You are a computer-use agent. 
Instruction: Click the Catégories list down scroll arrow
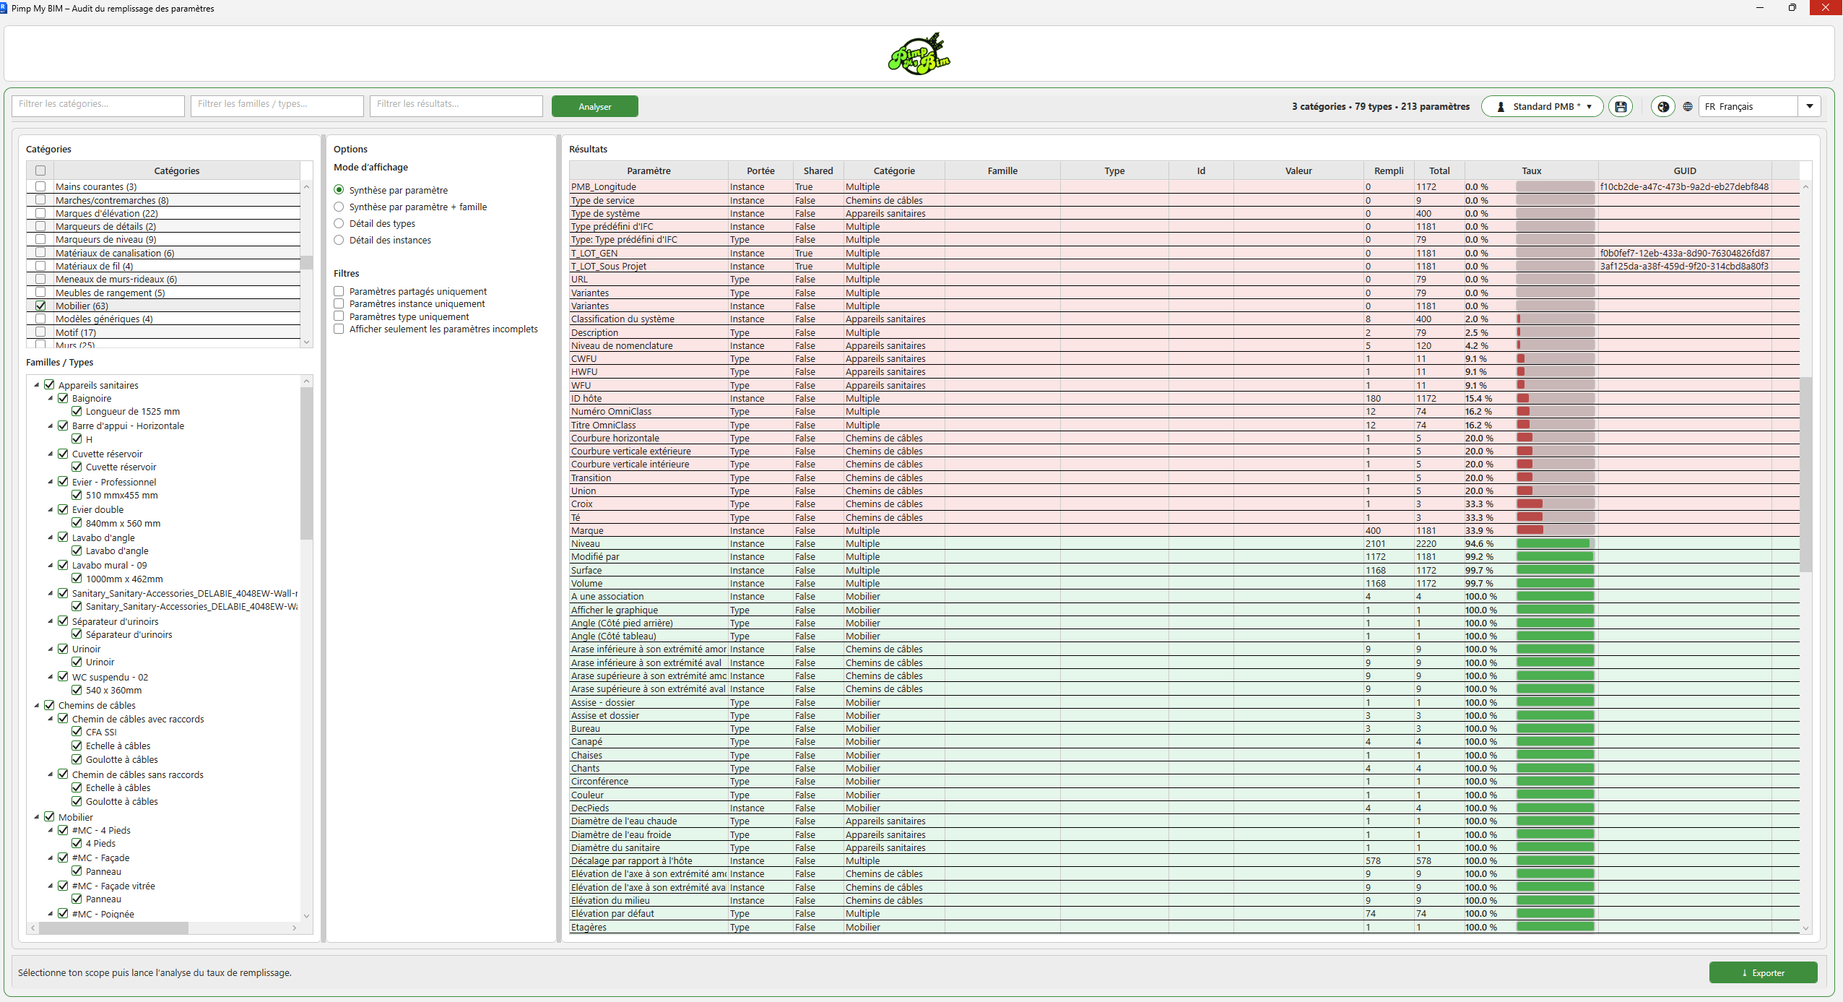(306, 342)
